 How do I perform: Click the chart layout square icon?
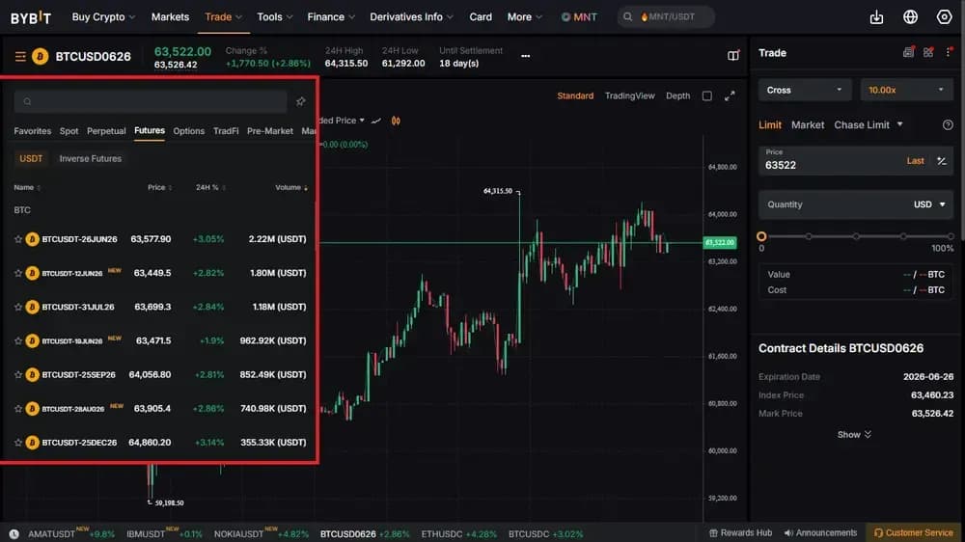pos(707,96)
